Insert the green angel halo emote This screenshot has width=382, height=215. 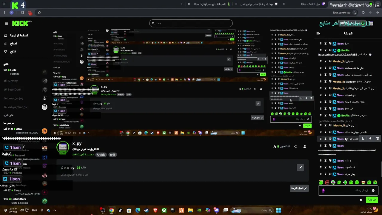click(x=321, y=182)
